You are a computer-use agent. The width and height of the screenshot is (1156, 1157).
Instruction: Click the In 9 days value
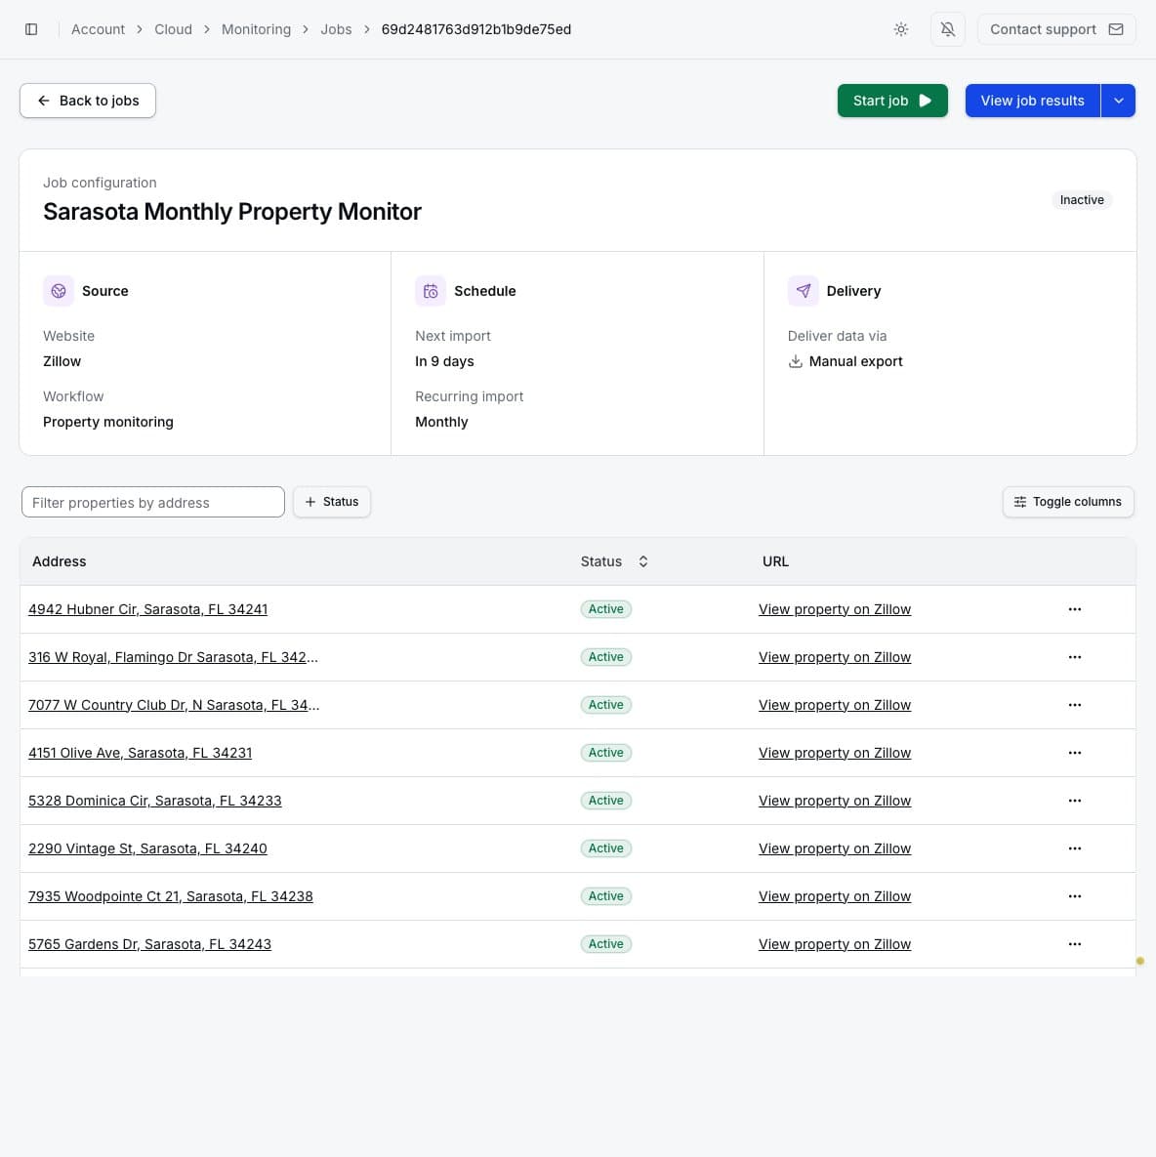point(444,361)
